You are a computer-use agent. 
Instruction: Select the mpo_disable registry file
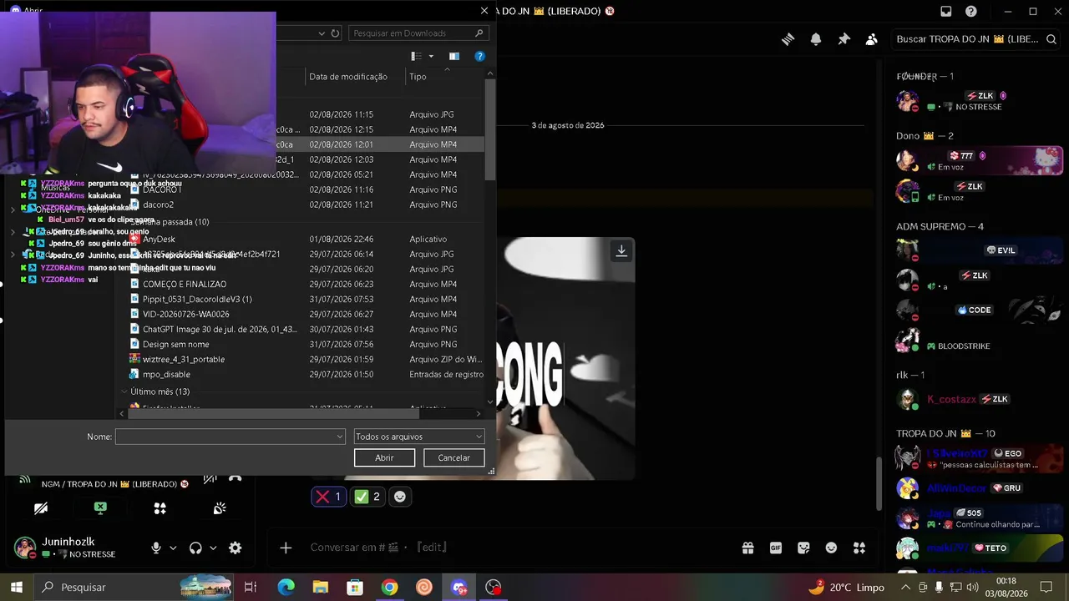tap(166, 374)
